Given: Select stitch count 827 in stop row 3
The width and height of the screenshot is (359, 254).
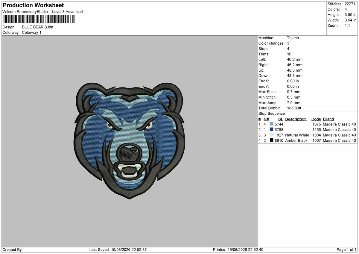Looking at the screenshot, I should [x=280, y=135].
